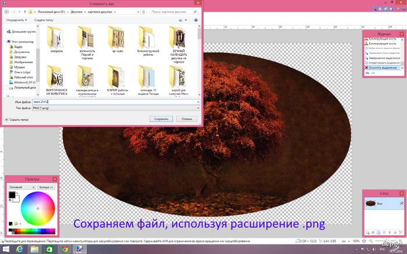Click the search field in Save dialog
Viewport: 407px width, 254px height.
point(174,12)
